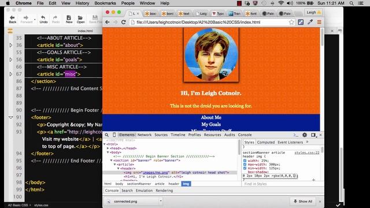370x208 pixels.
Task: Select the DevTools inspect element magnifier
Action: point(106,135)
